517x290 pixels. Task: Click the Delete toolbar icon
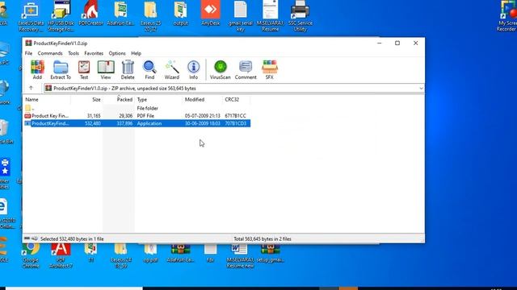point(128,70)
